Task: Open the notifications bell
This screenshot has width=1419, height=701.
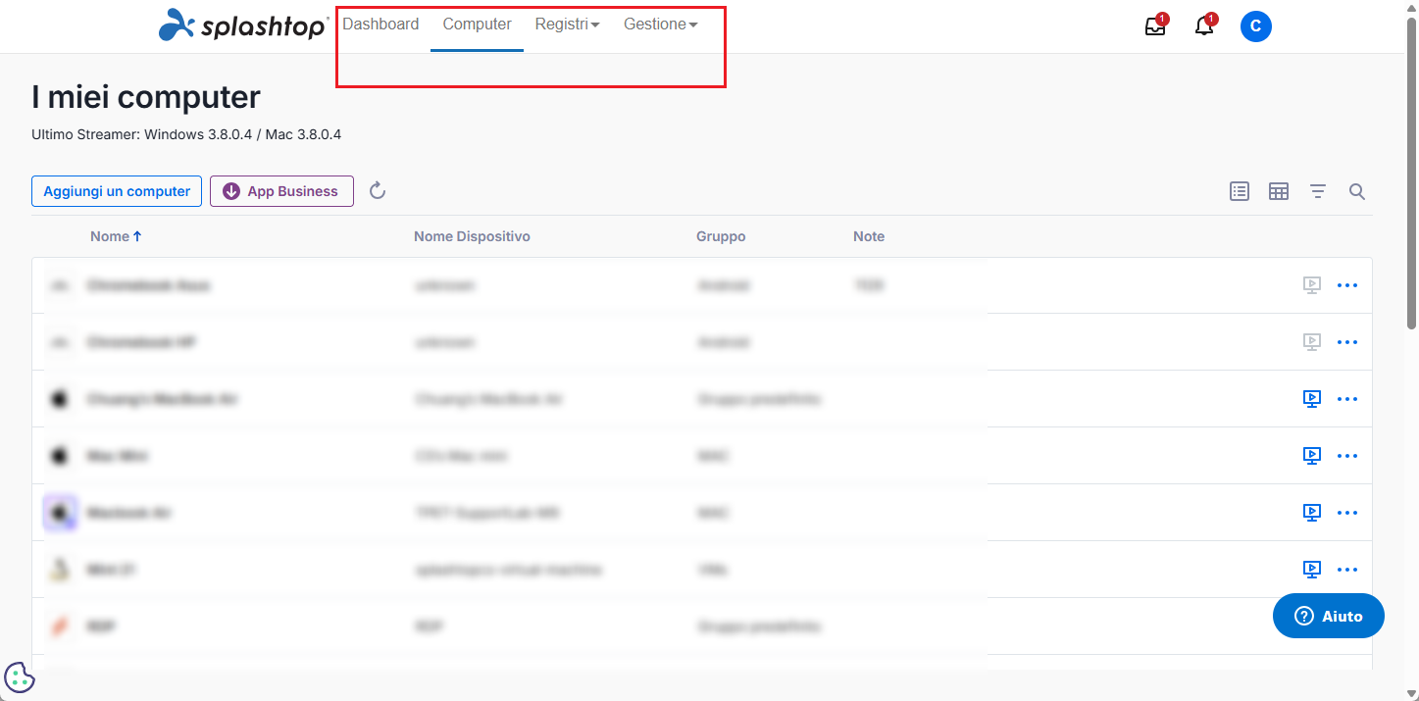Action: pos(1204,26)
